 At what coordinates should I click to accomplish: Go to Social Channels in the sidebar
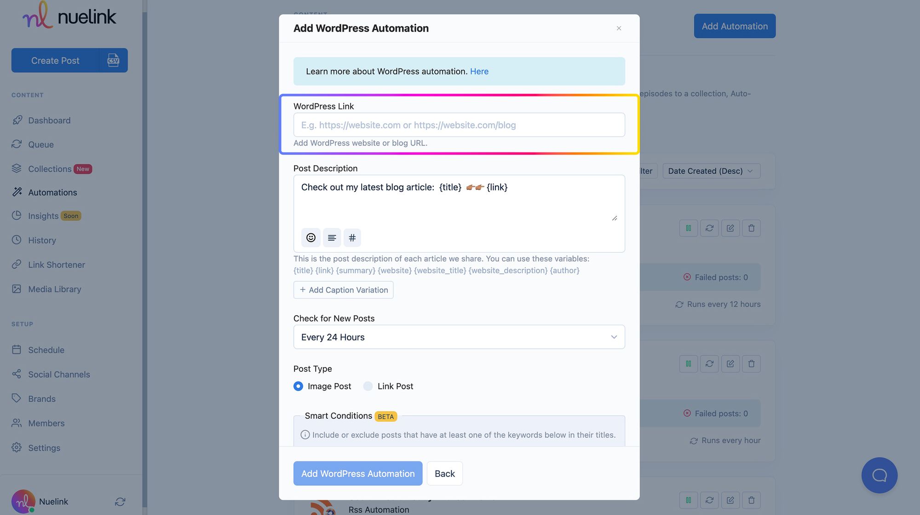(x=59, y=374)
